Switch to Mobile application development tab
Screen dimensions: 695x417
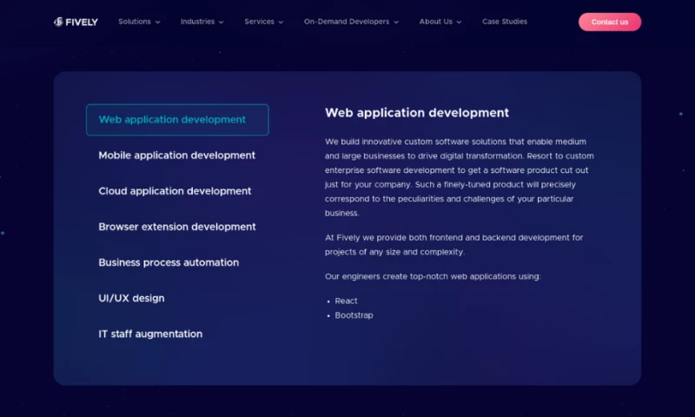(176, 156)
